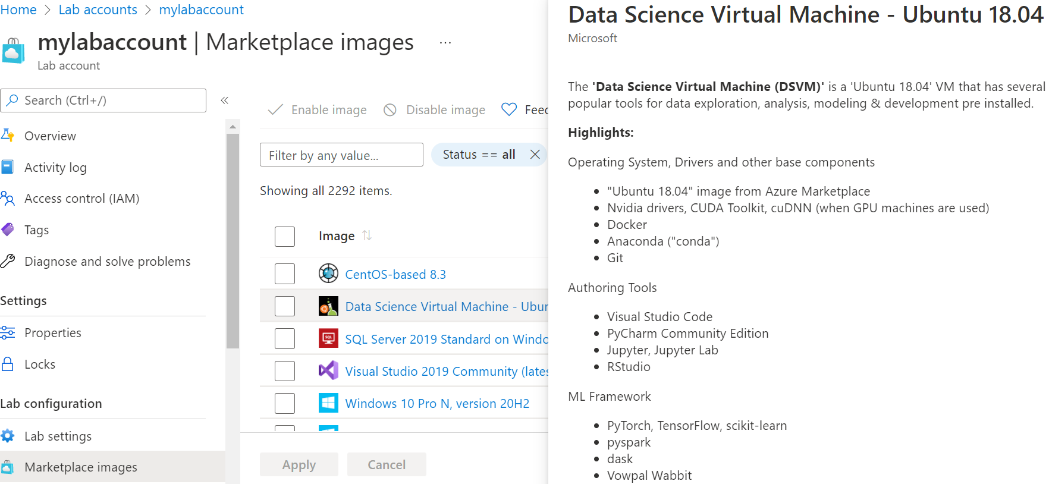Click the Windows 10 Pro N logo icon
Screen dimensions: 1049x484
click(x=328, y=403)
